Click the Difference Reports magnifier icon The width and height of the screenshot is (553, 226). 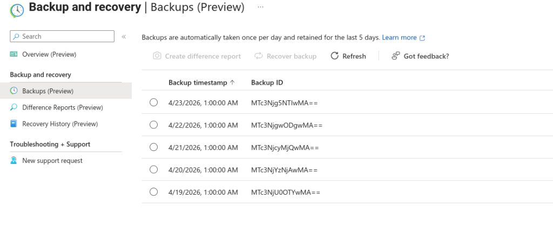tap(14, 107)
